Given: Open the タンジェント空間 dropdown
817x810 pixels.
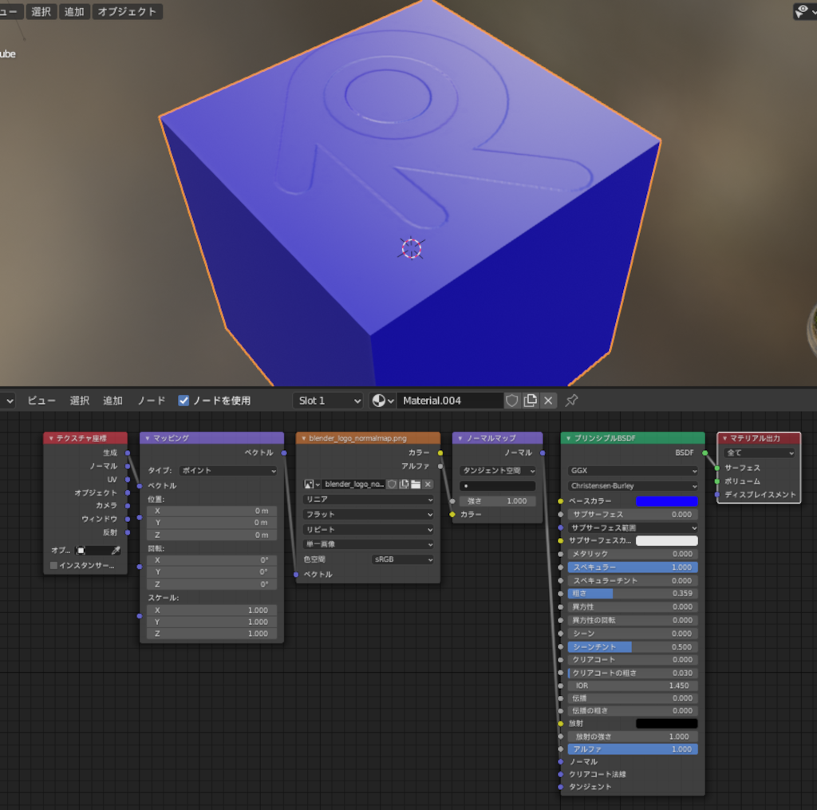Looking at the screenshot, I should [498, 470].
